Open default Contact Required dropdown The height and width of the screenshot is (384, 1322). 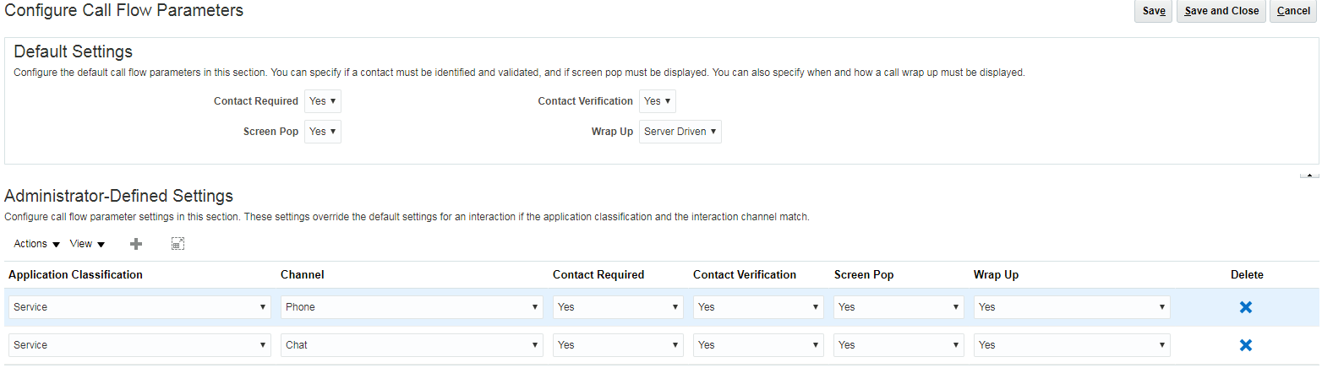pyautogui.click(x=323, y=101)
